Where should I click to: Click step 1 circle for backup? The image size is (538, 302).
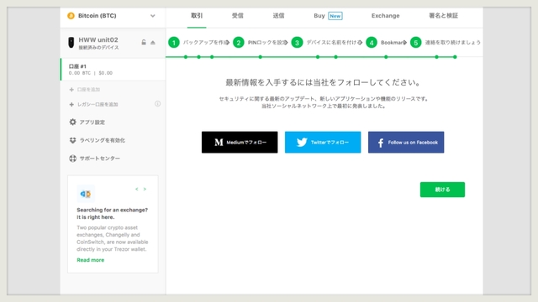point(174,43)
